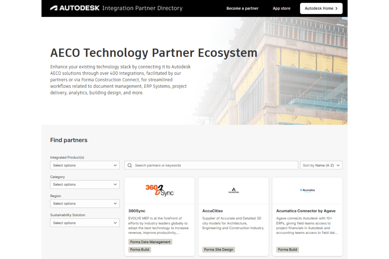Open the AccuCities partner title

212,211
